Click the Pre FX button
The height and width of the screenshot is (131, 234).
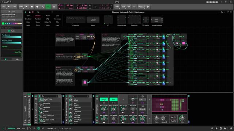173,117
